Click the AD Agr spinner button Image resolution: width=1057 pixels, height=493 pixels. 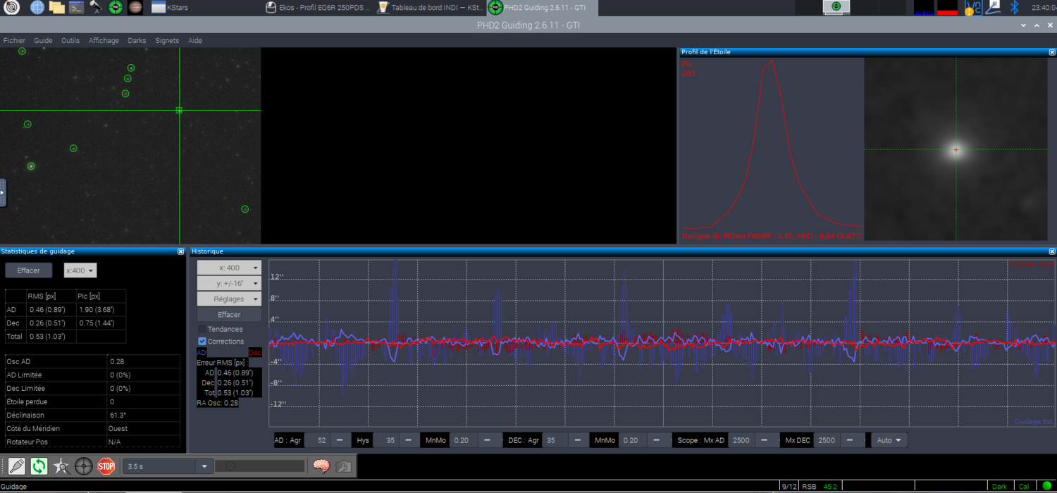click(x=340, y=440)
